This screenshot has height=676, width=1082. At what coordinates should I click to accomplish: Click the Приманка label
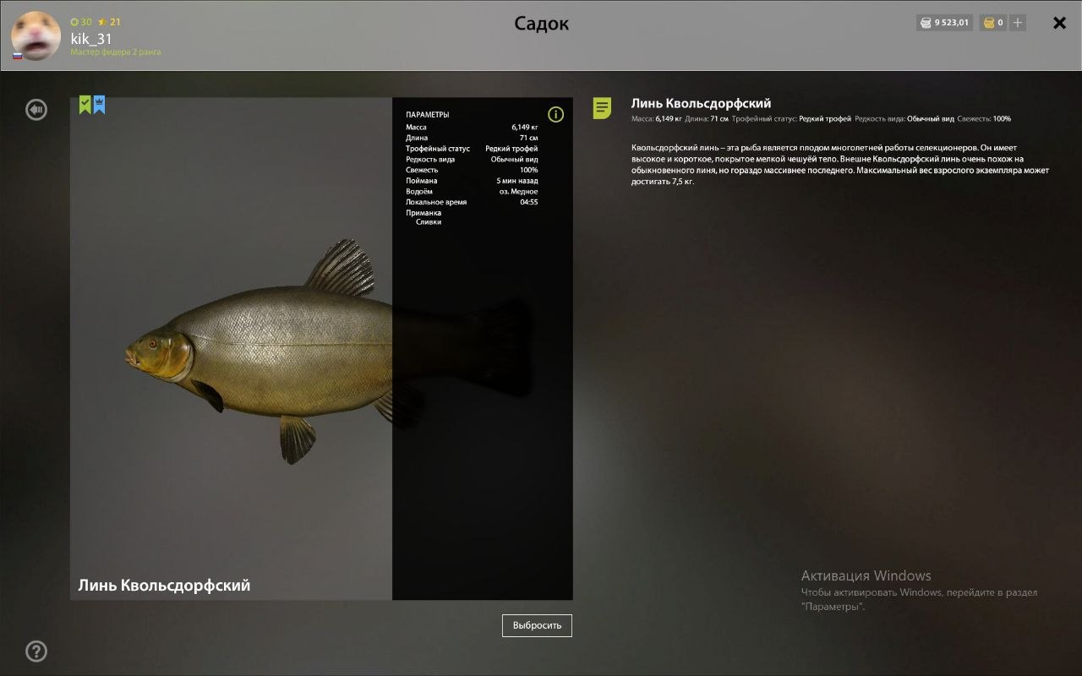pyautogui.click(x=424, y=213)
